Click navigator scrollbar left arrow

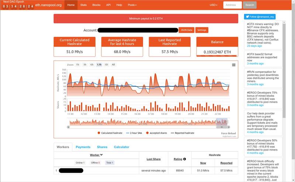coord(68,127)
